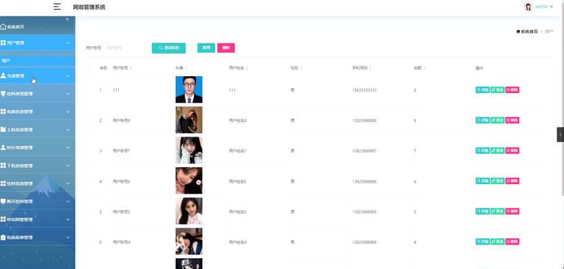Click 修改 for row 用户账号4
This screenshot has height=269, width=564.
(x=497, y=241)
